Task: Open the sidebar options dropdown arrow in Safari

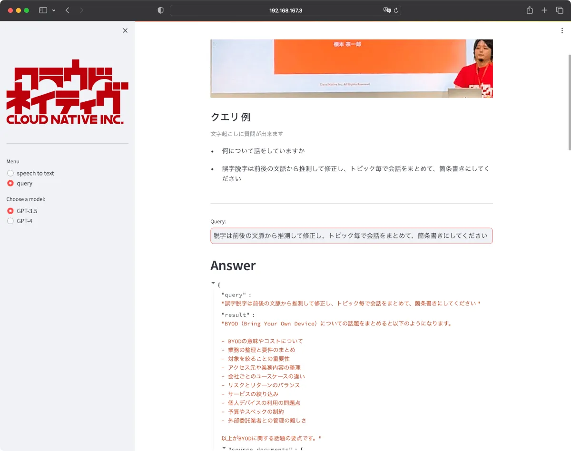Action: pos(54,10)
